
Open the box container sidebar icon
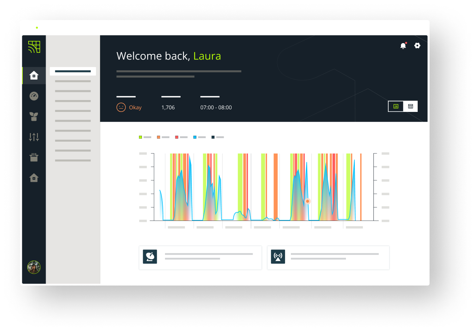point(34,157)
